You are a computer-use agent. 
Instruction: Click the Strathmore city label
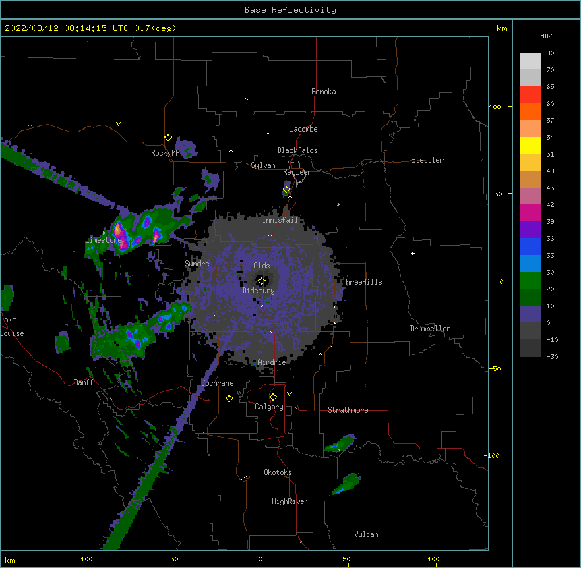pos(348,410)
